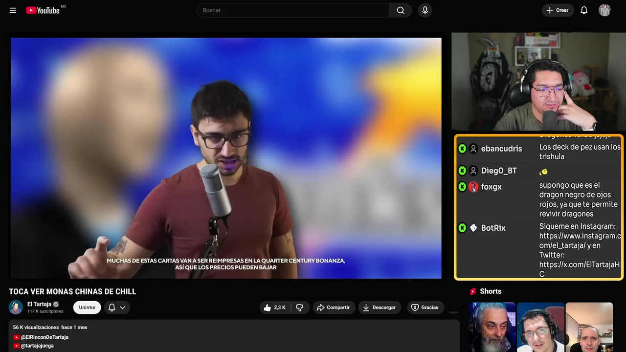This screenshot has width=626, height=352.
Task: Open the second Shorts thumbnail with headset man
Action: 540,327
